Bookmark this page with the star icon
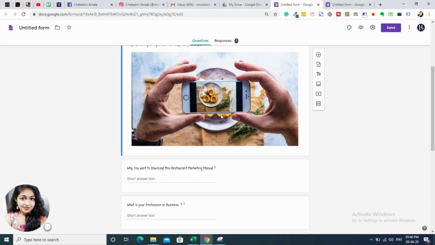This screenshot has height=245, width=435. [x=275, y=14]
